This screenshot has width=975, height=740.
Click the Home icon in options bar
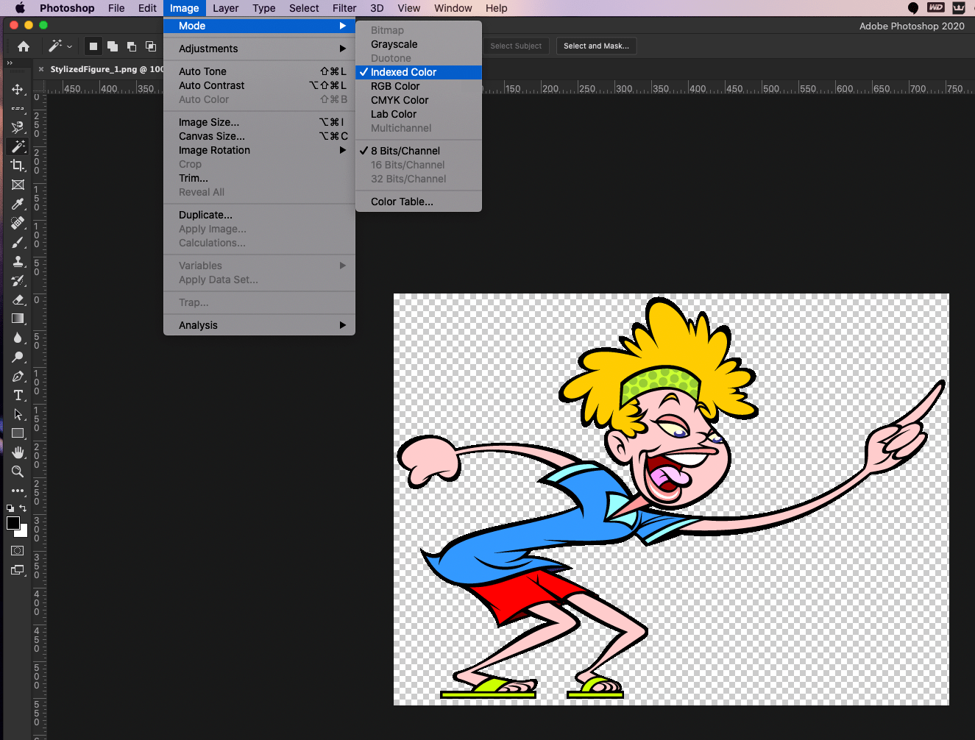24,46
